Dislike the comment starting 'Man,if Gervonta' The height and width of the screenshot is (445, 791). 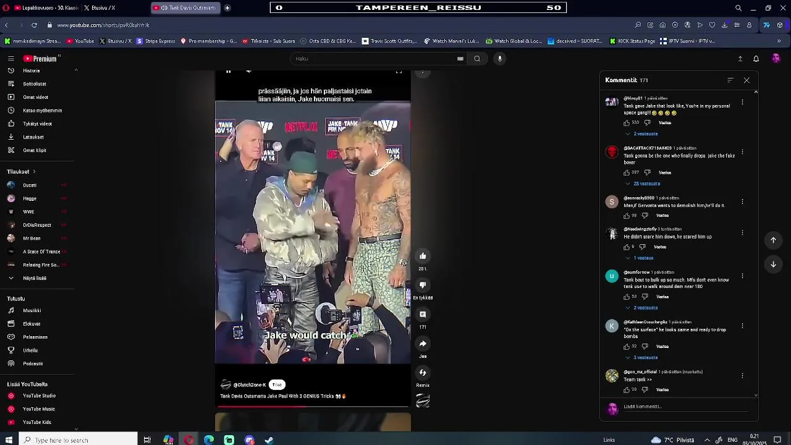click(645, 216)
